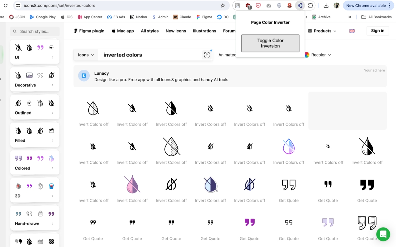
Task: Open the green chat support bubble
Action: tap(383, 234)
